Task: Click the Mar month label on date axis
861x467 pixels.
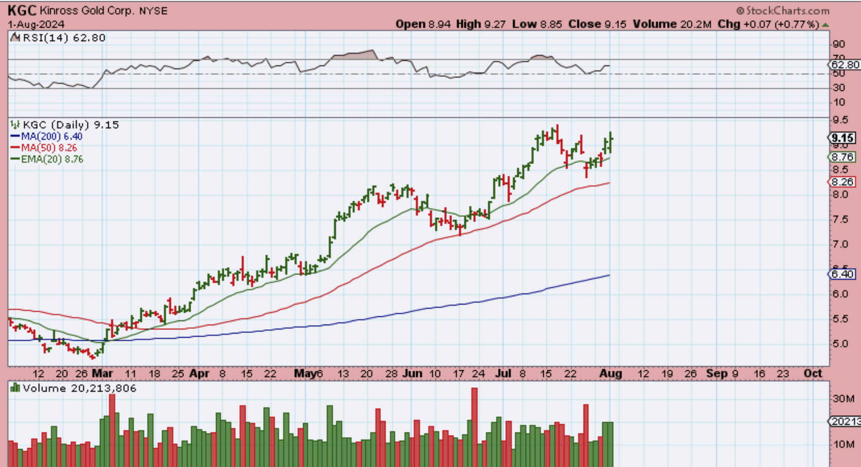Action: pos(102,374)
